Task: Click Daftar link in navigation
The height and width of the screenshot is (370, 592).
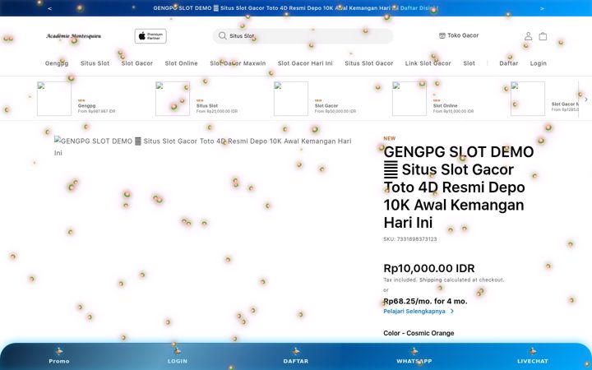Action: tap(509, 63)
